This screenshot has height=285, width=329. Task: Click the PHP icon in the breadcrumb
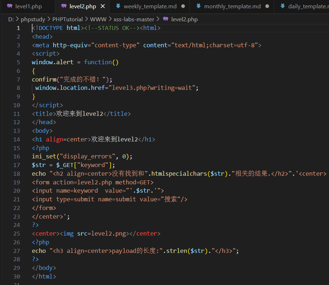(166, 19)
